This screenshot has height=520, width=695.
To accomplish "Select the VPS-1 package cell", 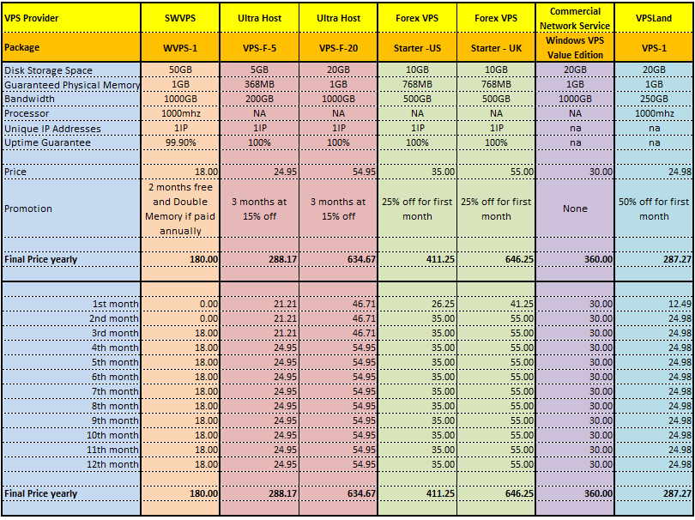I will click(654, 47).
